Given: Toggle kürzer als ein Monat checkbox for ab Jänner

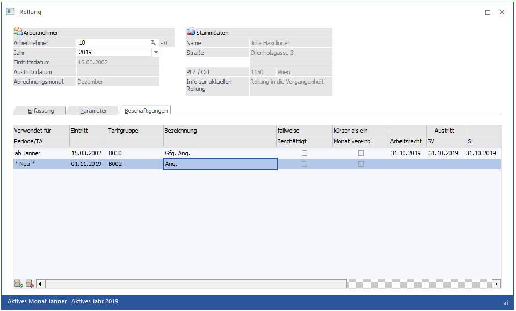Looking at the screenshot, I should pos(361,153).
